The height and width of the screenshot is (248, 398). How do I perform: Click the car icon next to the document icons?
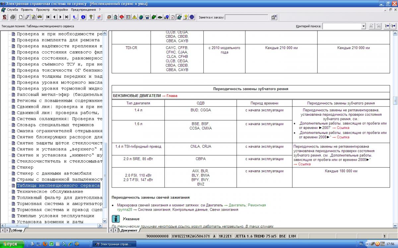[39, 17]
